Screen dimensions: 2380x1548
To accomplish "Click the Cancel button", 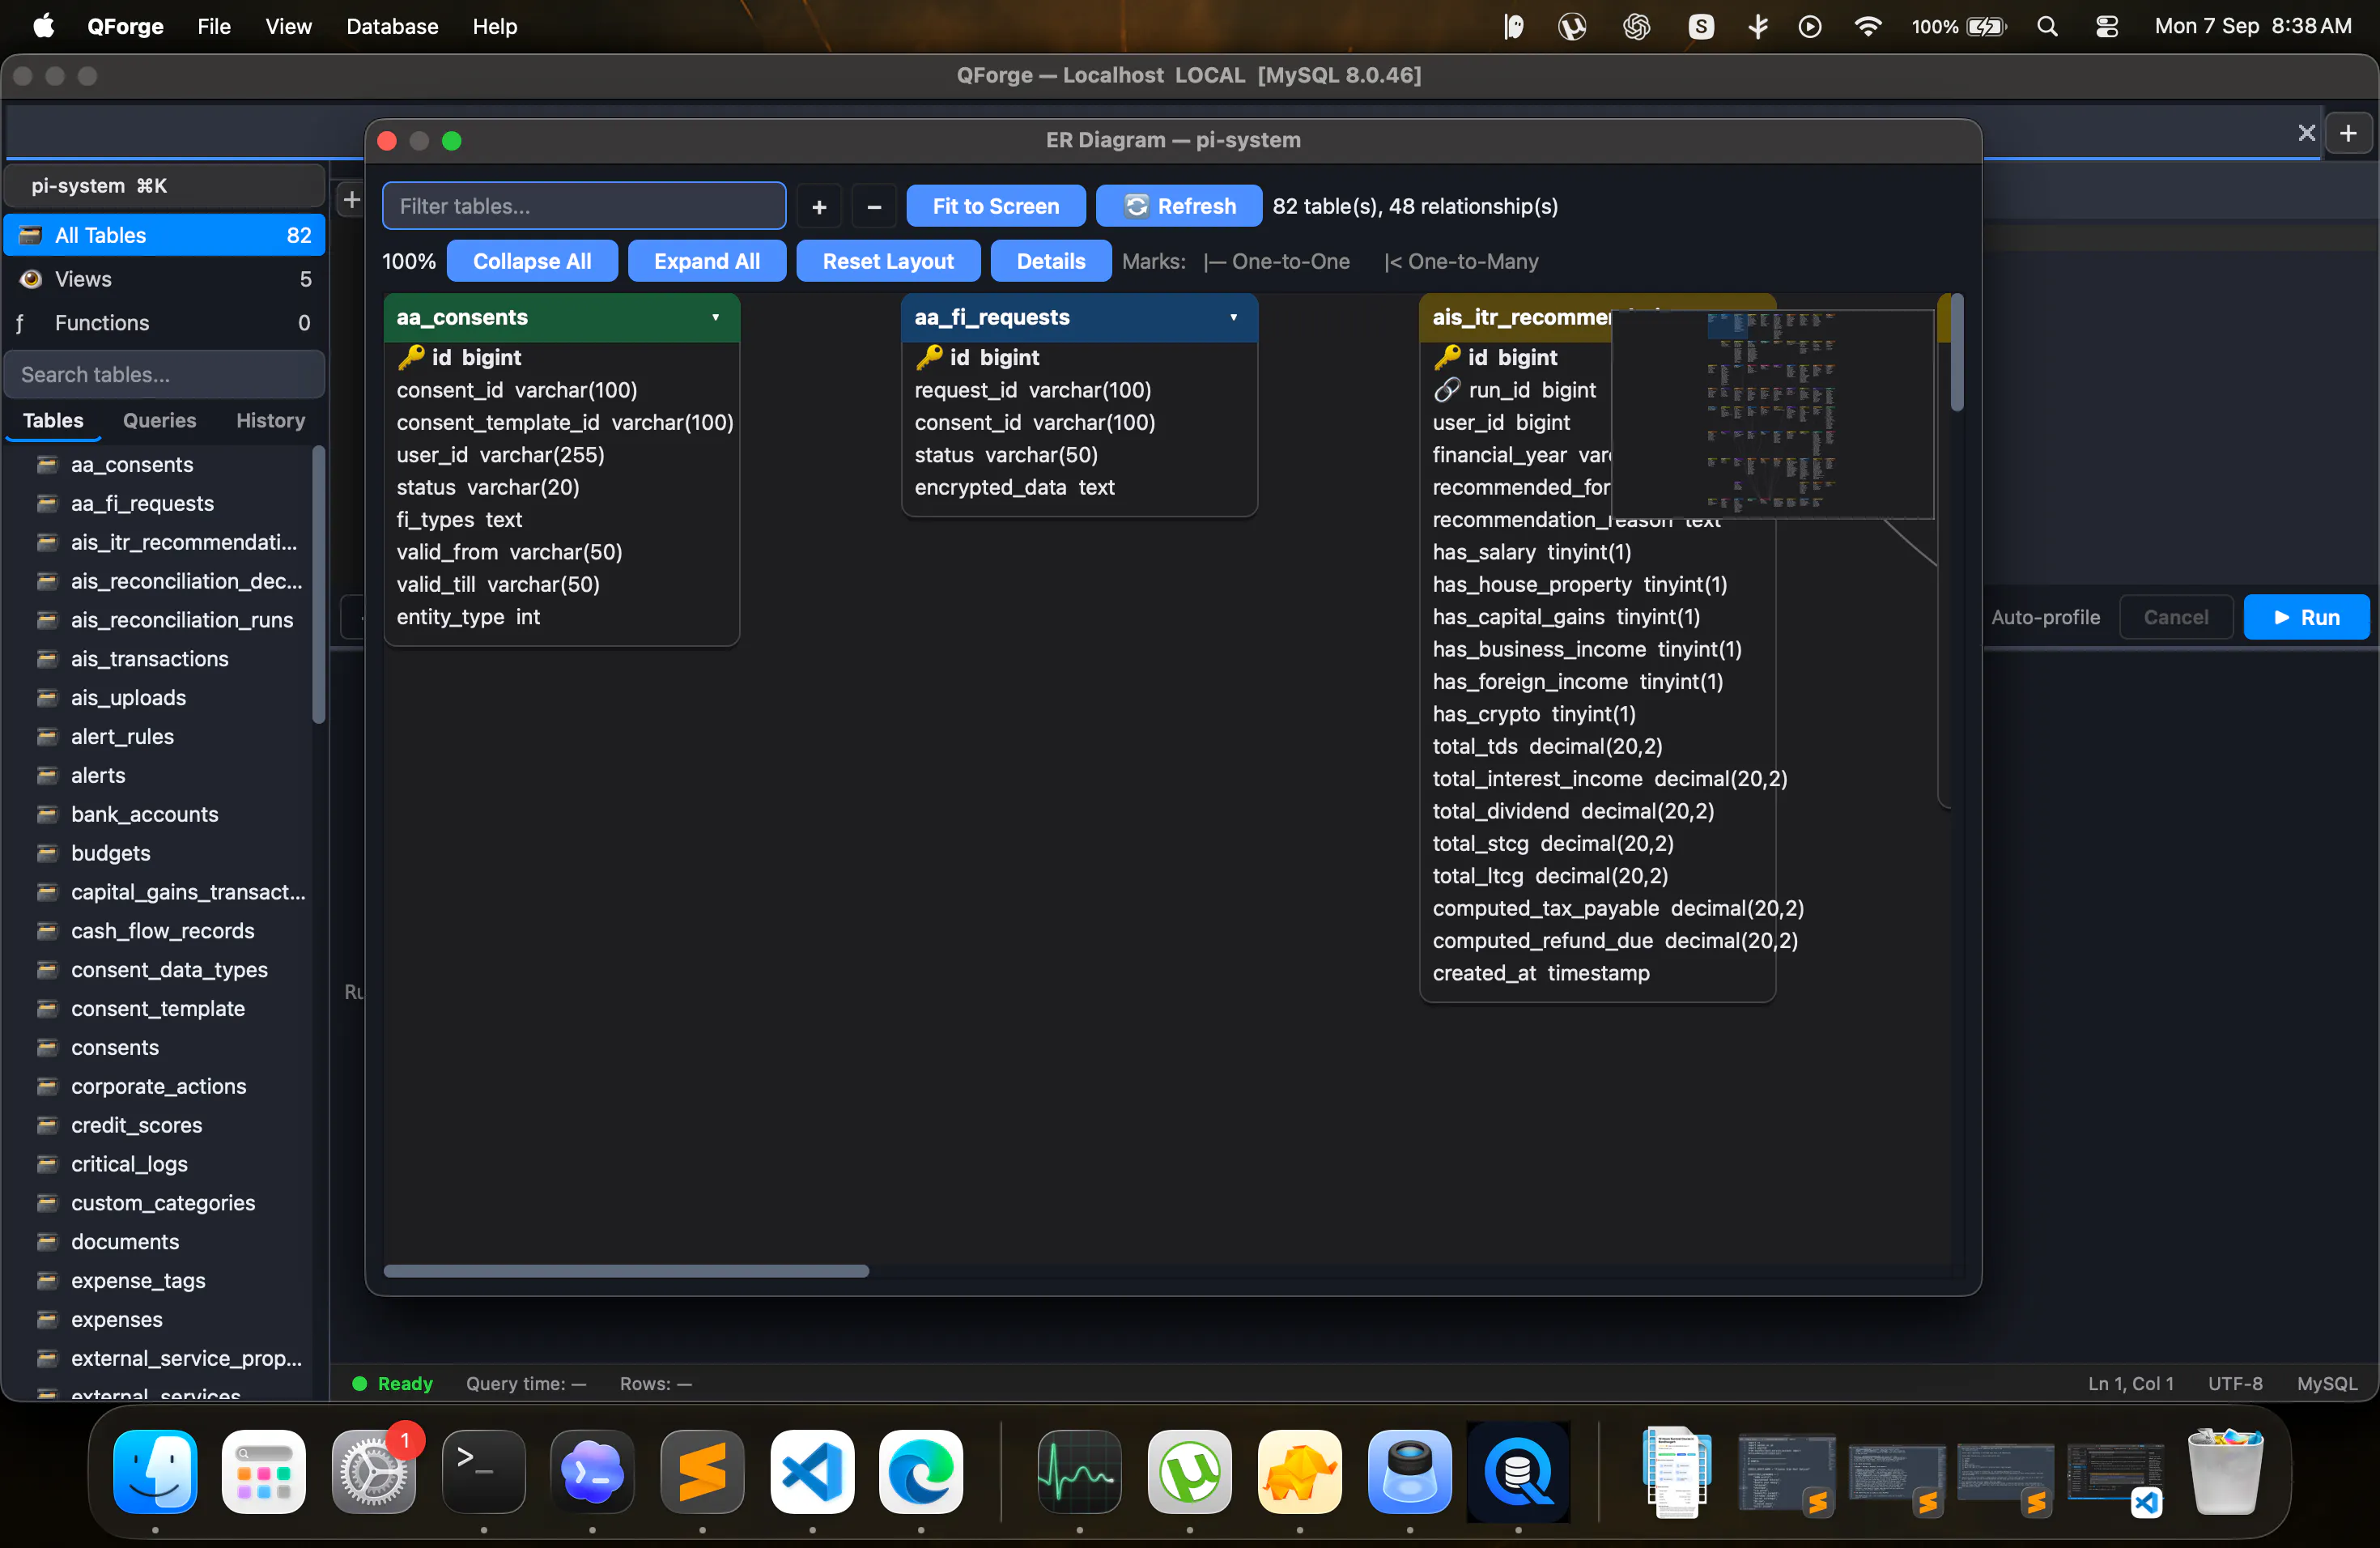I will 2176,618.
